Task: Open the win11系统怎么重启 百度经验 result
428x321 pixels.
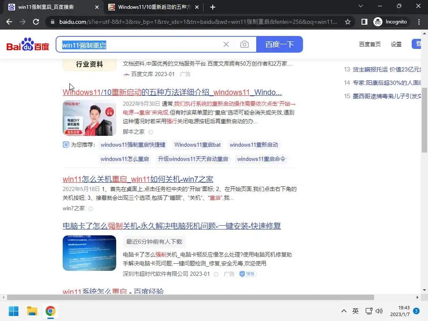Action: pos(113,291)
